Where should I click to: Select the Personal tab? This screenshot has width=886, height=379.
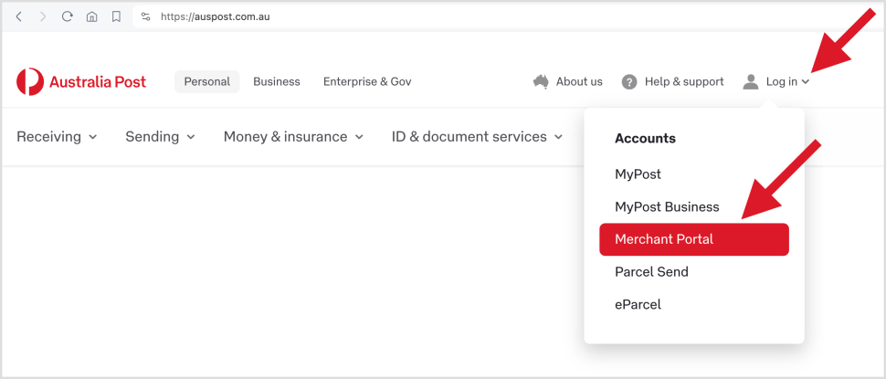(x=206, y=82)
